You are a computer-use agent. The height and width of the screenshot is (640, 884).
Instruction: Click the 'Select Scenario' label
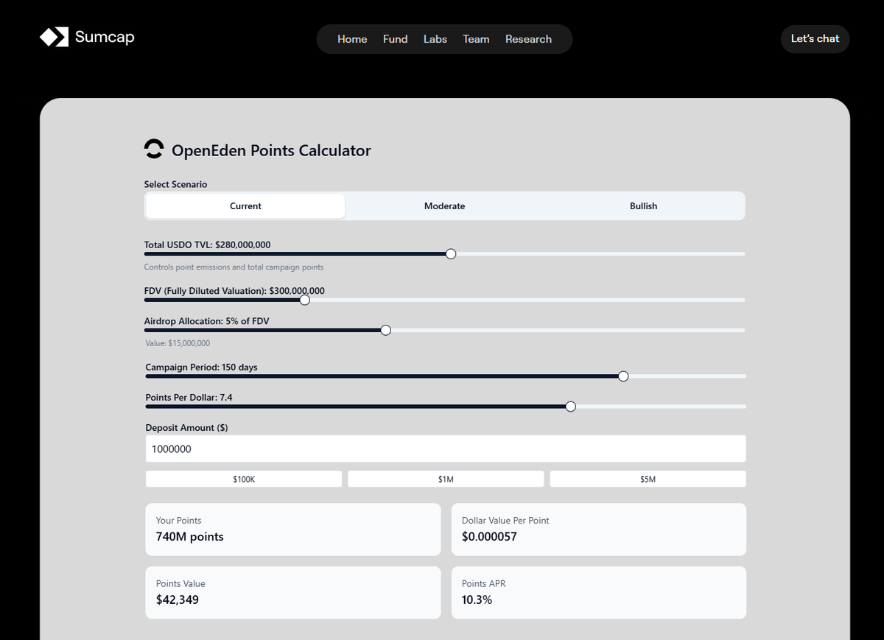pyautogui.click(x=175, y=184)
